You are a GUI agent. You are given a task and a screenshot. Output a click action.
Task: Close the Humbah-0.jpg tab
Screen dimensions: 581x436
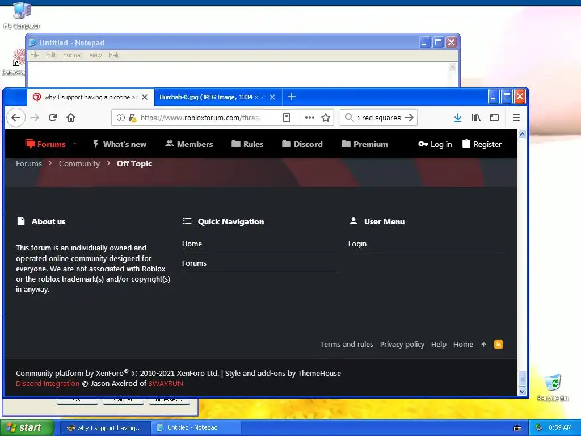272,97
